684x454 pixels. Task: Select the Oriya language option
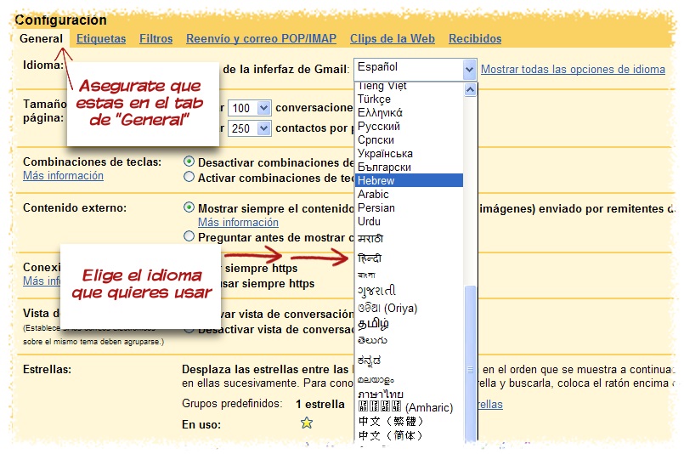(410, 309)
